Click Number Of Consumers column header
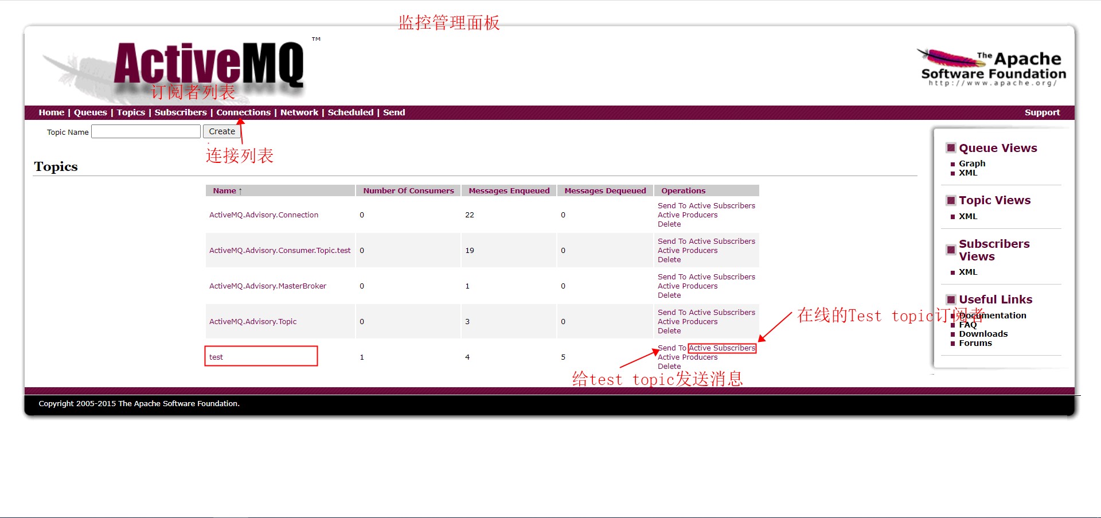The image size is (1101, 518). (x=408, y=190)
